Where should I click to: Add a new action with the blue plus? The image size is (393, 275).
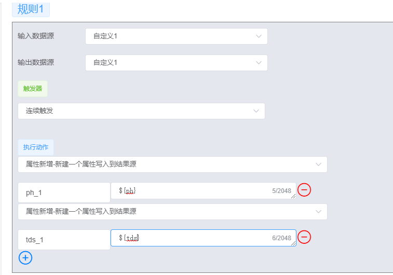25,257
